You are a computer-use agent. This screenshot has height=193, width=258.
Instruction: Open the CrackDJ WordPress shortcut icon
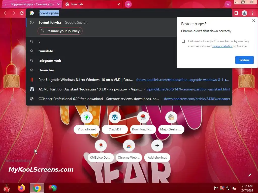click(x=115, y=117)
